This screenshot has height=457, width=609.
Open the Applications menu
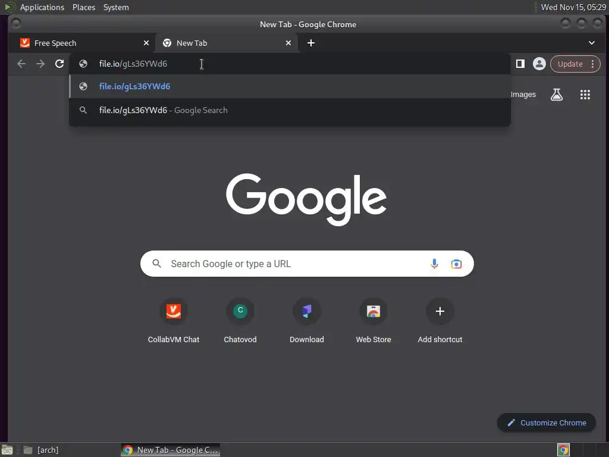(x=42, y=7)
